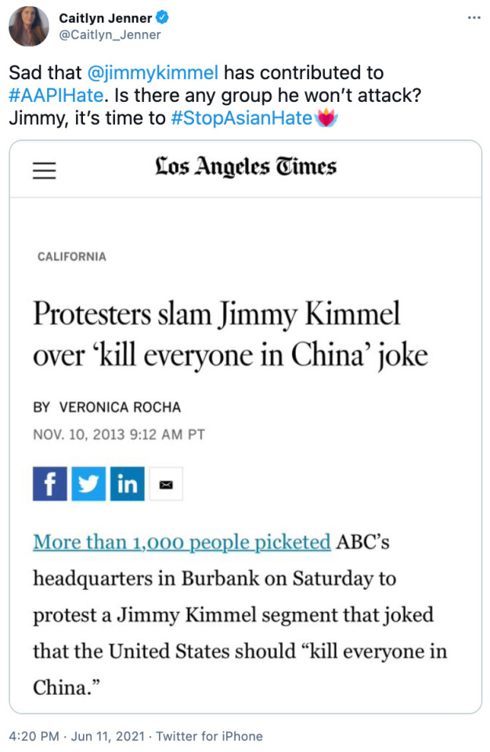490x752 pixels.
Task: Open the LA Times hamburger menu
Action: click(x=45, y=169)
